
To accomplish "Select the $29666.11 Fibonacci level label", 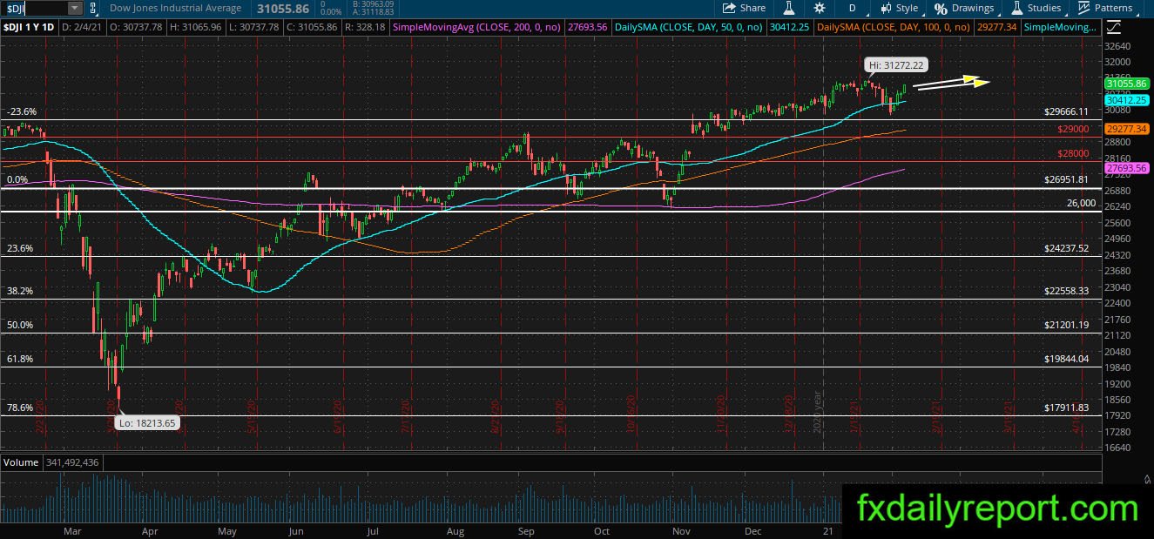I will coord(1067,111).
